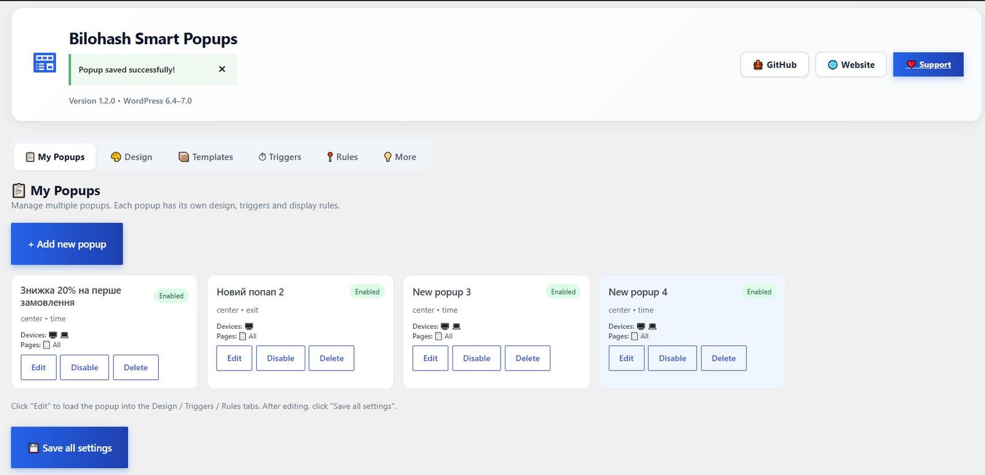Open the Website button
The image size is (985, 475).
[x=851, y=65]
